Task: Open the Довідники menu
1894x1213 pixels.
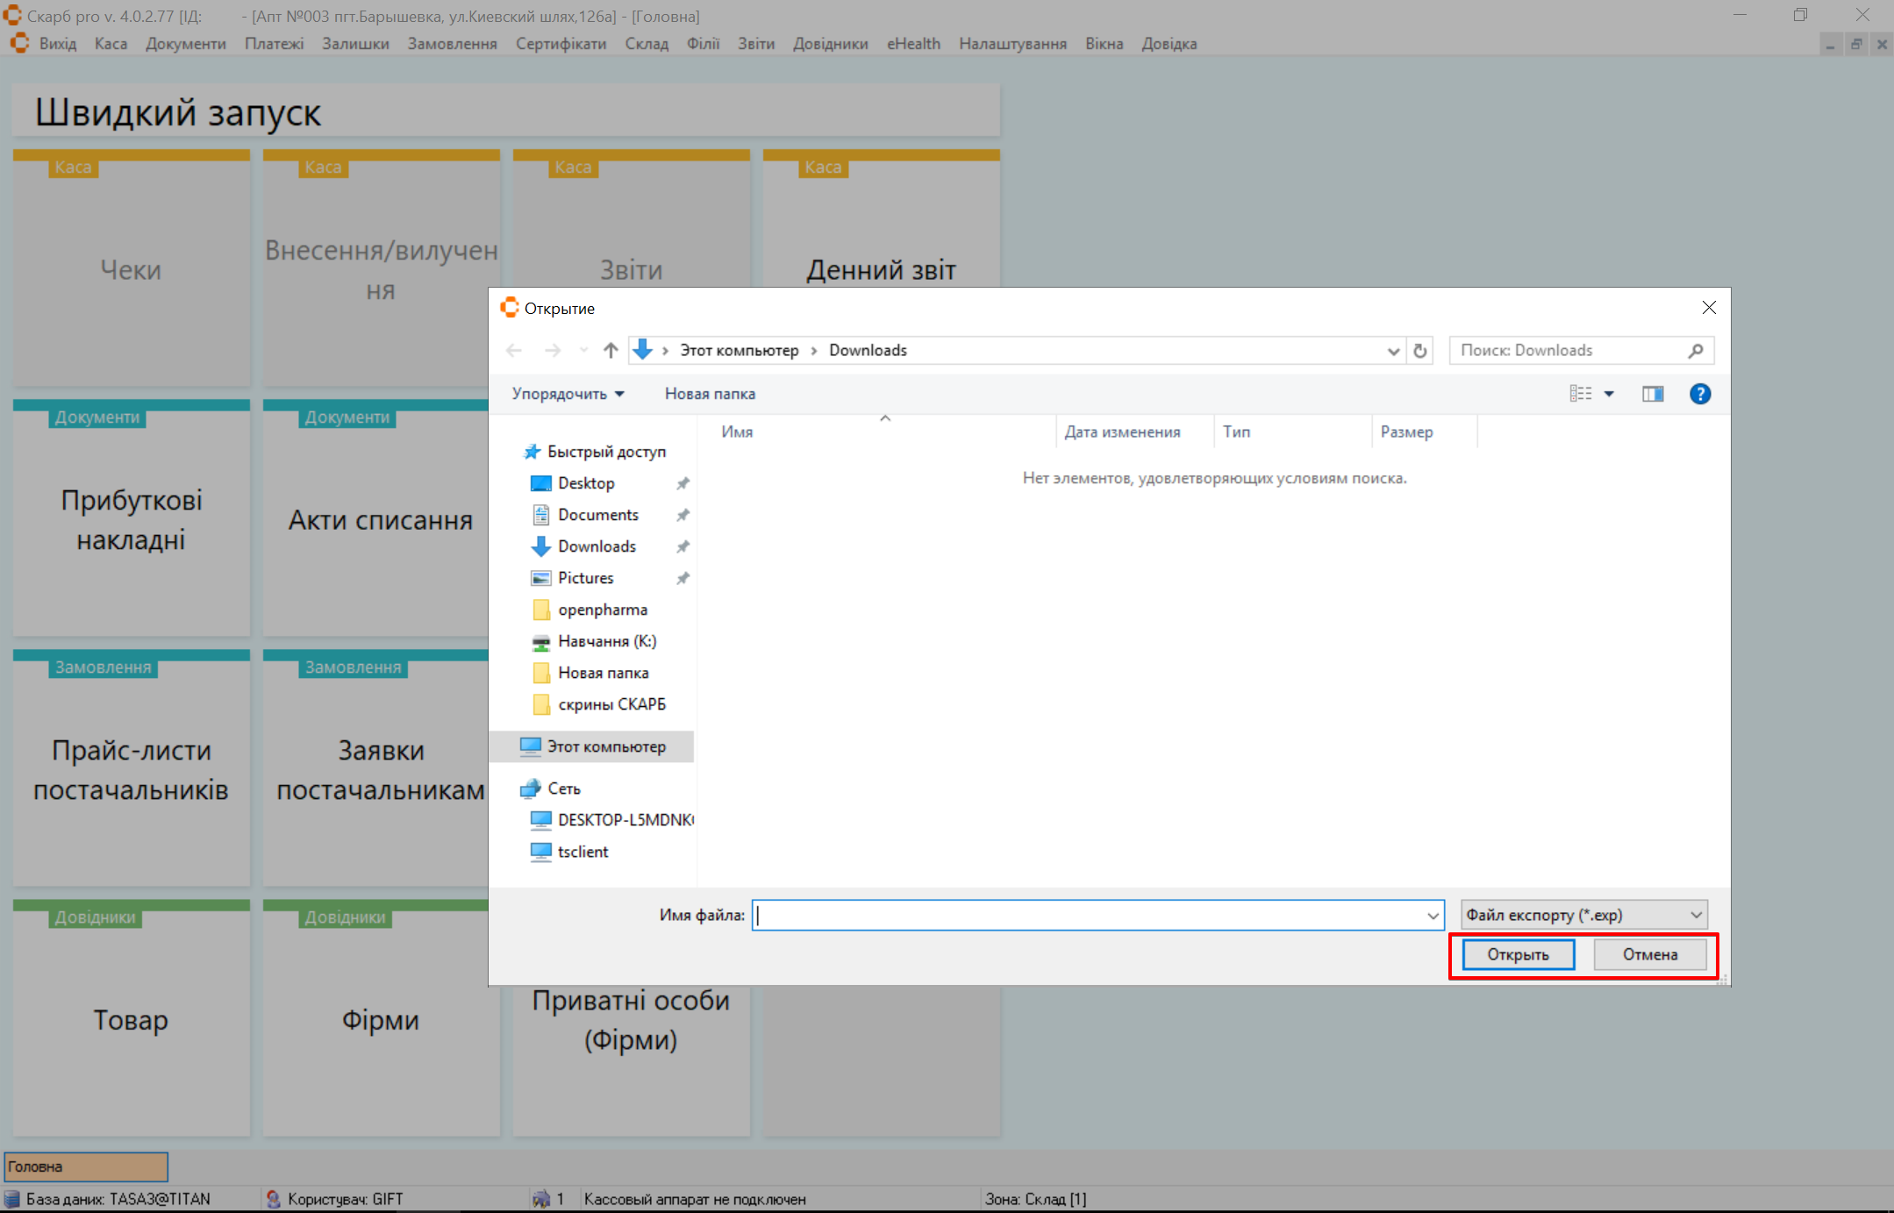Action: pyautogui.click(x=830, y=44)
